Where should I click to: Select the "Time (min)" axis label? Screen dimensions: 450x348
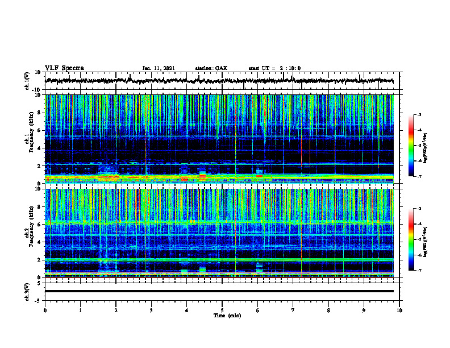click(x=227, y=316)
